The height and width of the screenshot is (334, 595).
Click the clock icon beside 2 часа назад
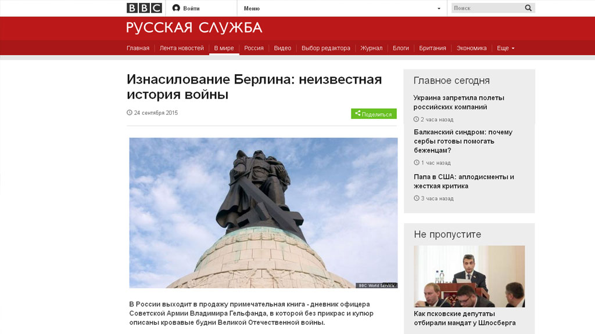tap(416, 119)
